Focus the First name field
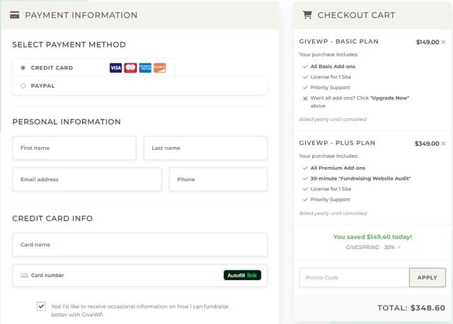This screenshot has height=324, width=453. point(74,148)
